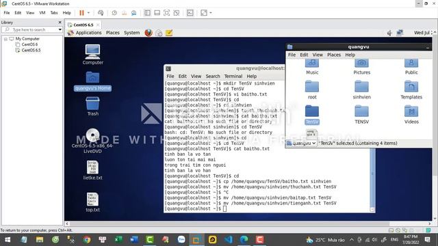Open the GNOME Places menu
This screenshot has width=438, height=246.
112,33
